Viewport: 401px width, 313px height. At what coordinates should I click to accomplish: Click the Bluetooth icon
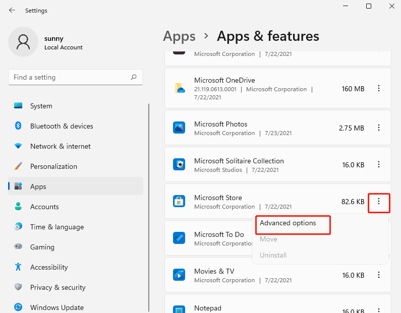[18, 126]
